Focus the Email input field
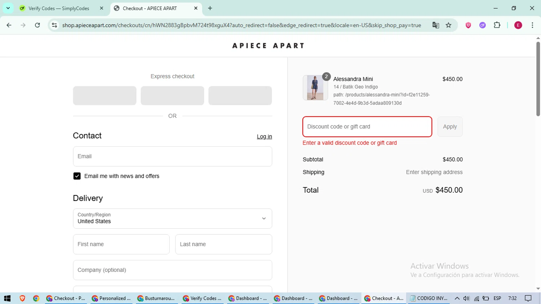541x304 pixels. pos(172,157)
